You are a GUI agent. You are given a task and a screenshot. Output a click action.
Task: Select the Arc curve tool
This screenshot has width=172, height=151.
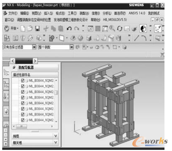click(x=144, y=38)
